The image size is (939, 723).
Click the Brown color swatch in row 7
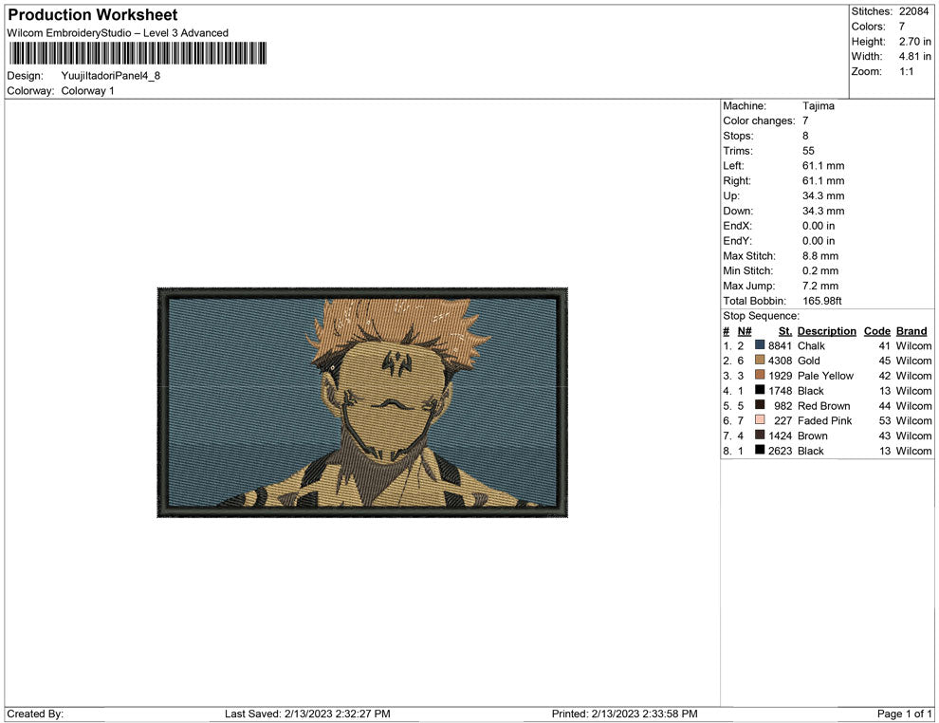pyautogui.click(x=760, y=435)
